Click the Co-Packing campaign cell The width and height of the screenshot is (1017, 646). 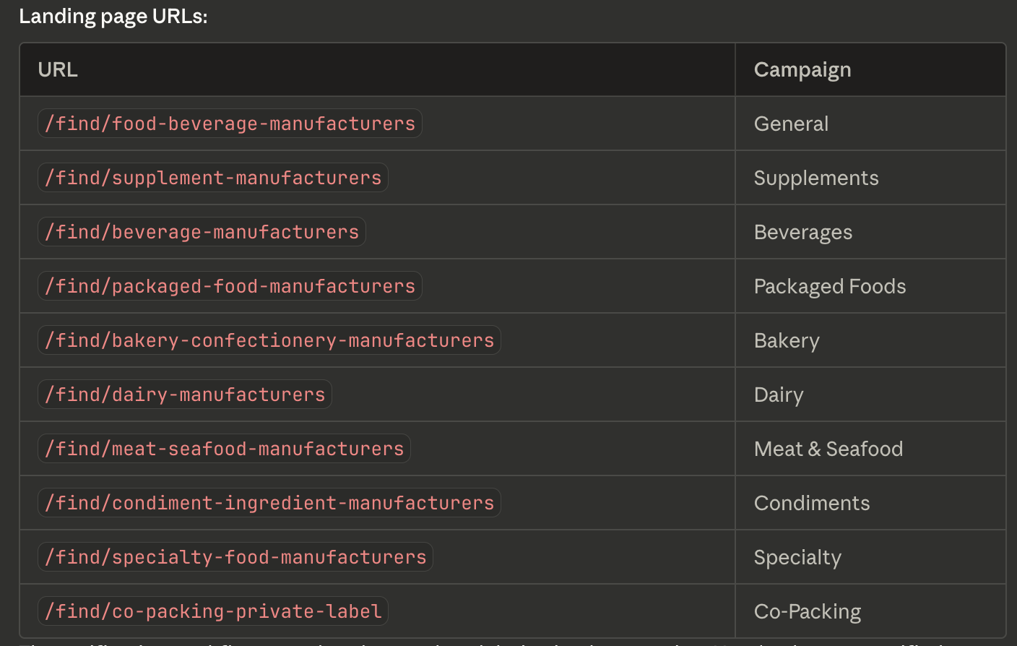click(x=807, y=612)
